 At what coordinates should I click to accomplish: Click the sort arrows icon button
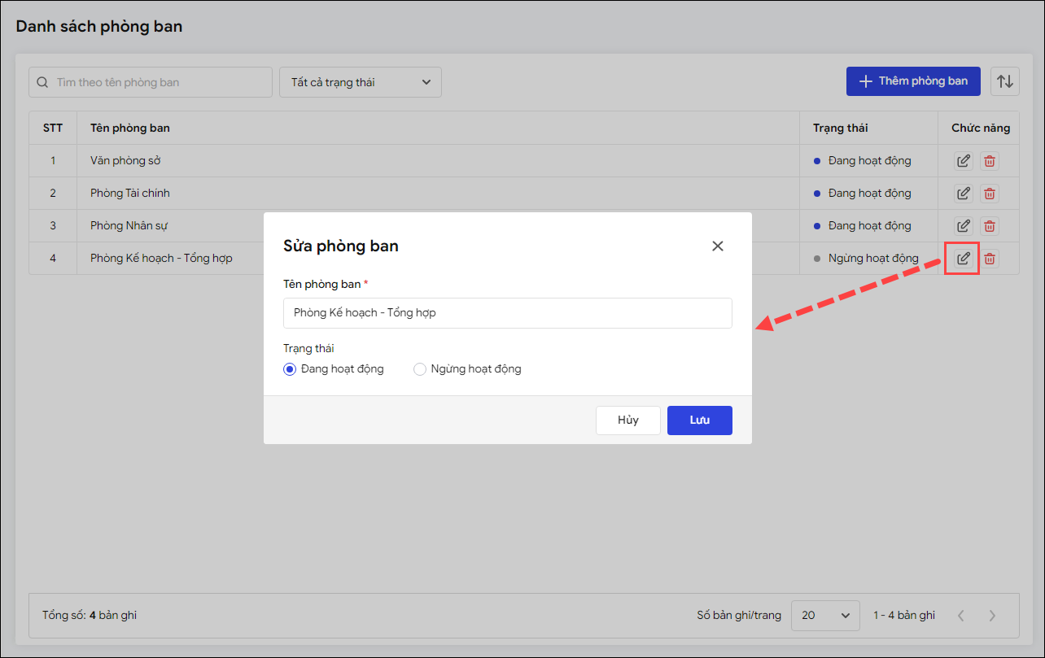1005,81
